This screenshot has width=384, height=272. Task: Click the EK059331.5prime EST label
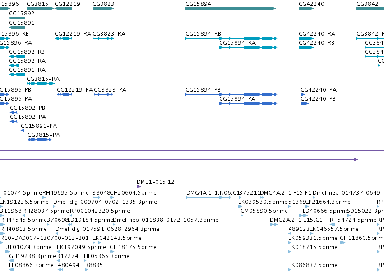[x=313, y=238]
